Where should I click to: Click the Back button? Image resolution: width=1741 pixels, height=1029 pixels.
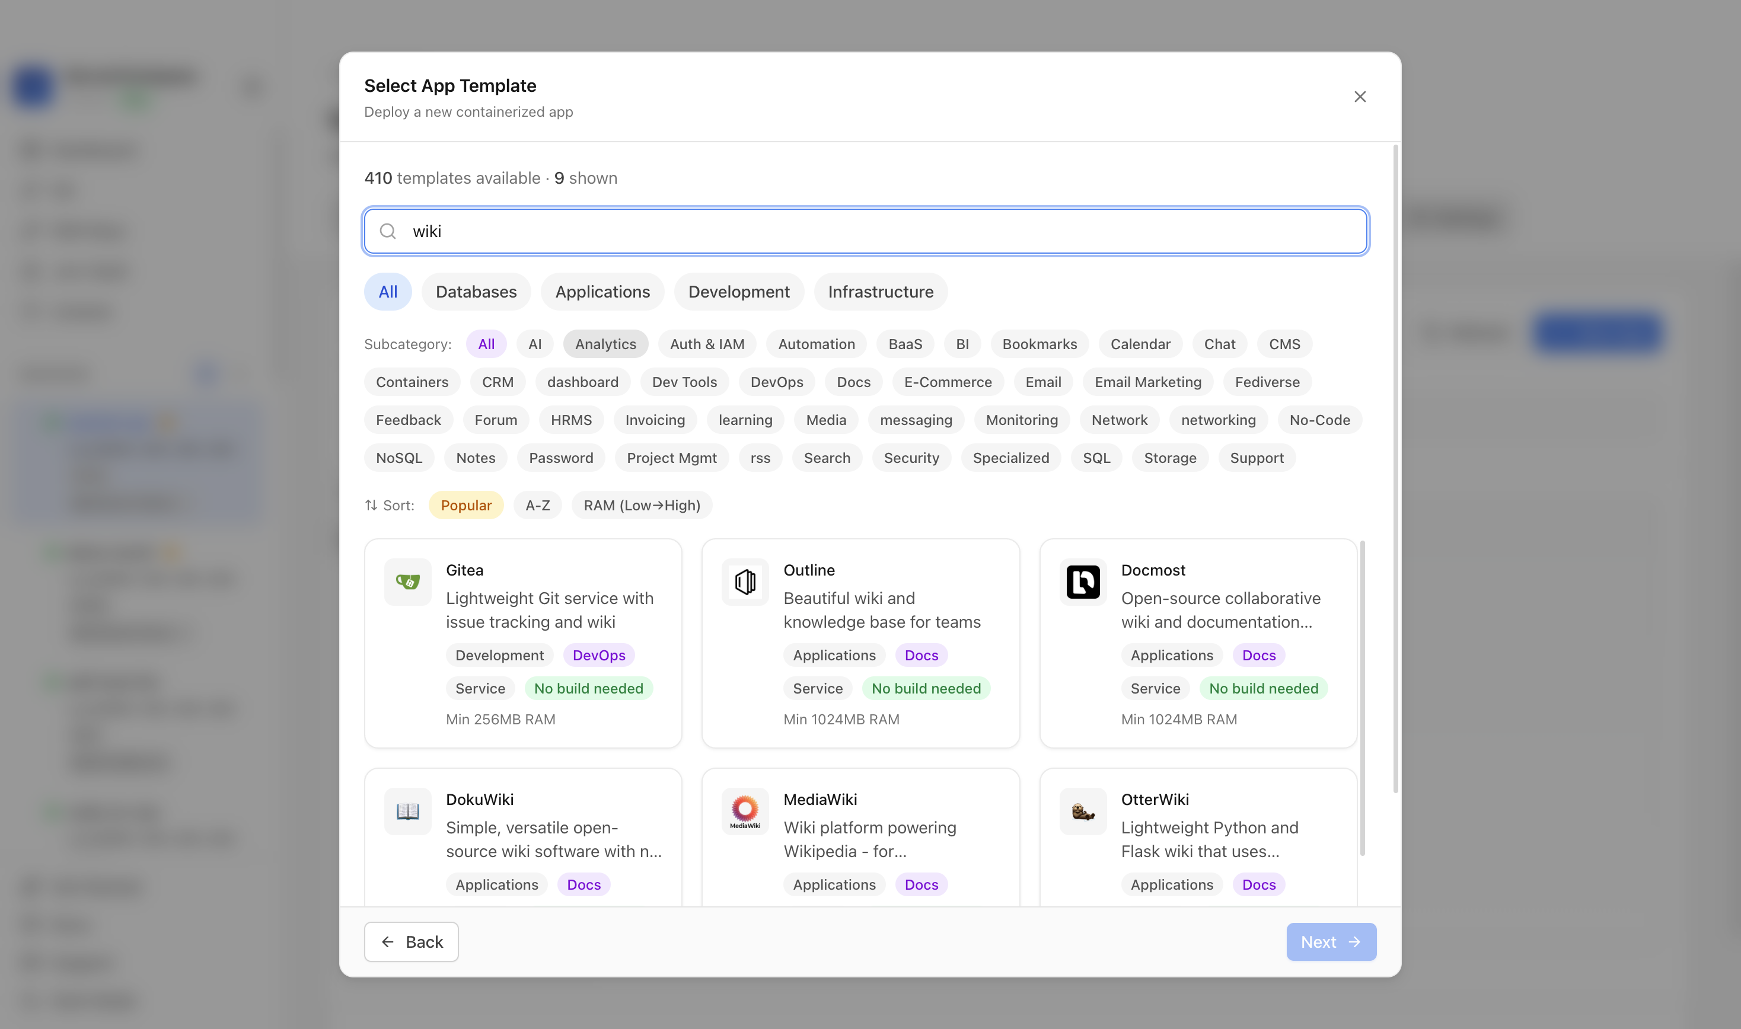coord(412,942)
